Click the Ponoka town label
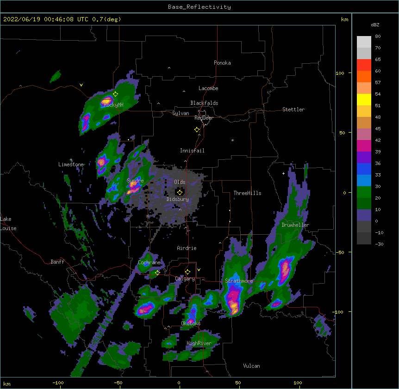Screen dimensions: 399x389 click(x=222, y=63)
